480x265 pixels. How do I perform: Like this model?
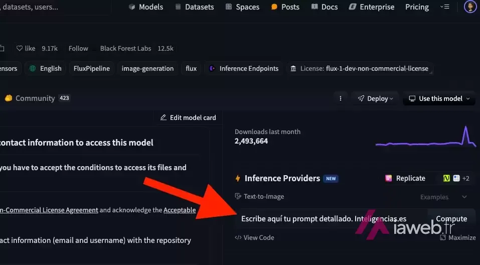[26, 48]
